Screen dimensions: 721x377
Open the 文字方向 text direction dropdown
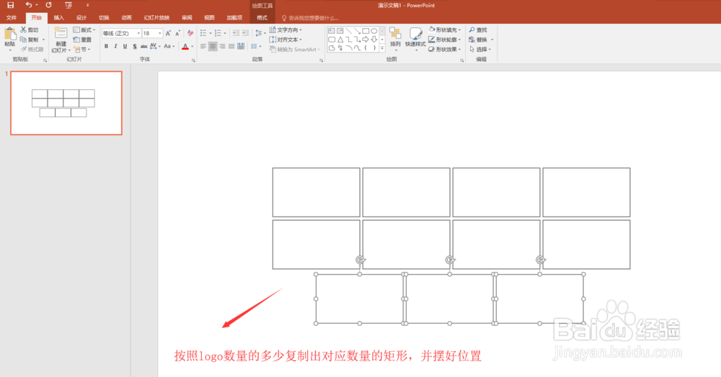[x=286, y=29]
